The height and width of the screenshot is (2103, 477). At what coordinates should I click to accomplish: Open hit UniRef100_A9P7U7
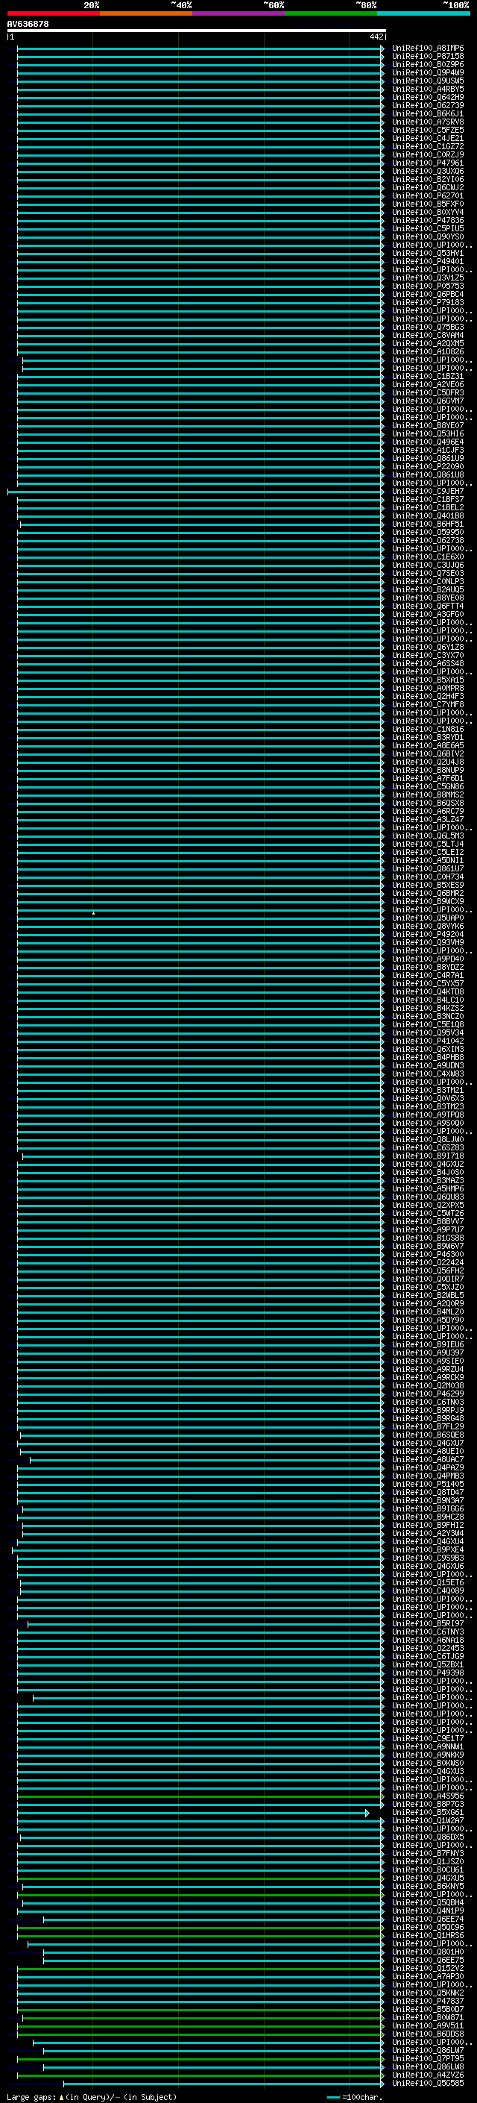pyautogui.click(x=428, y=1229)
